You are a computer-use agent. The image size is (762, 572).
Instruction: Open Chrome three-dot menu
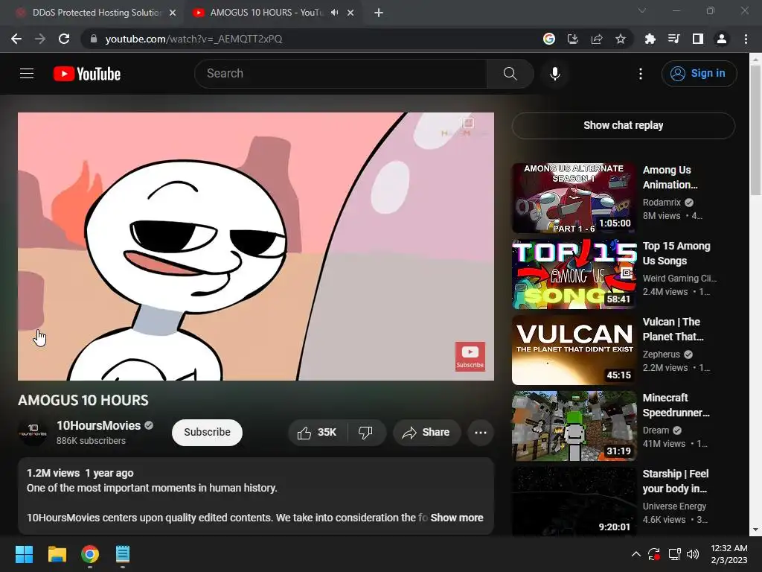click(746, 39)
